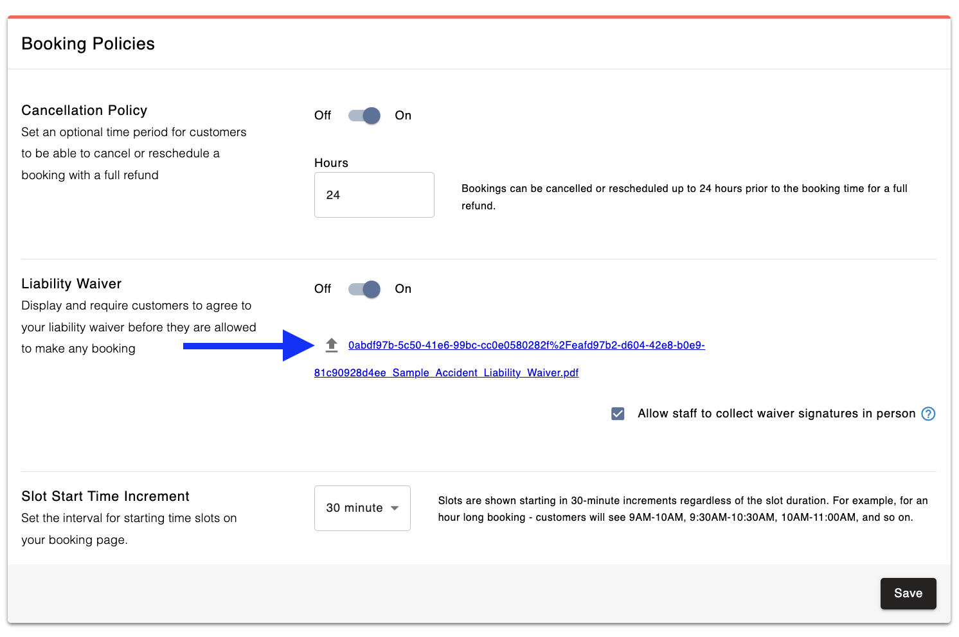Click the Cancellation Policy section title

(x=84, y=110)
